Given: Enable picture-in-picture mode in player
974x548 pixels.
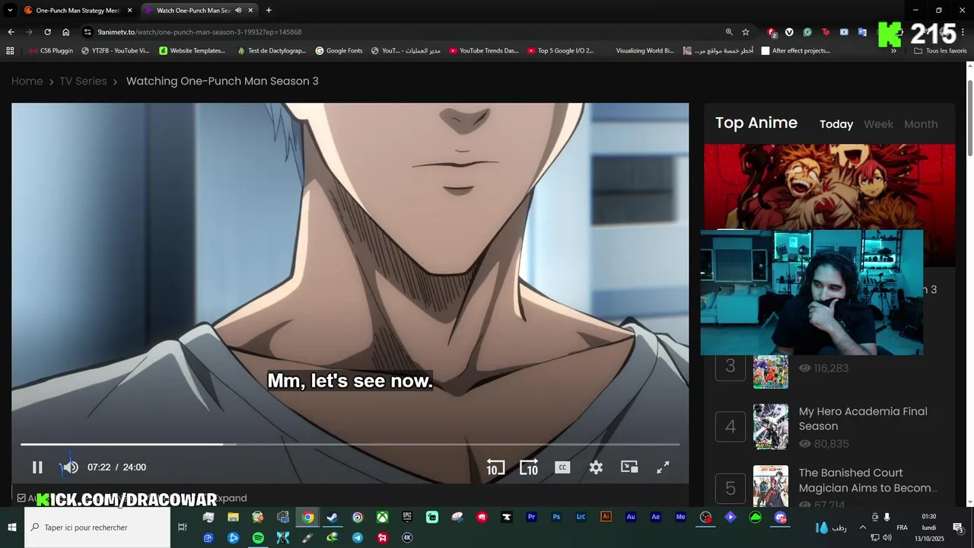Looking at the screenshot, I should pos(629,467).
